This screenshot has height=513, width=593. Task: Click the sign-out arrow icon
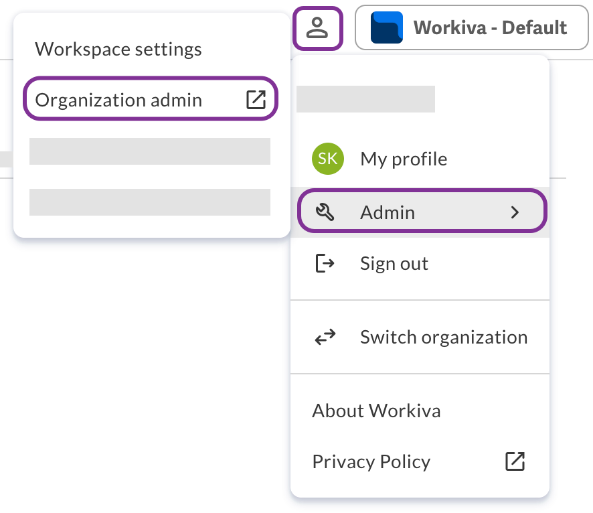tap(324, 263)
